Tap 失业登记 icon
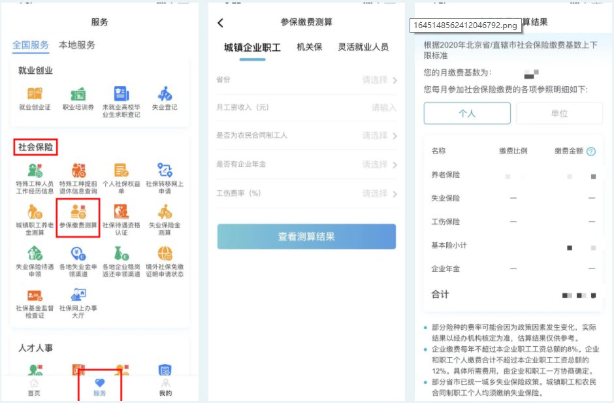This screenshot has width=614, height=403. [x=165, y=95]
